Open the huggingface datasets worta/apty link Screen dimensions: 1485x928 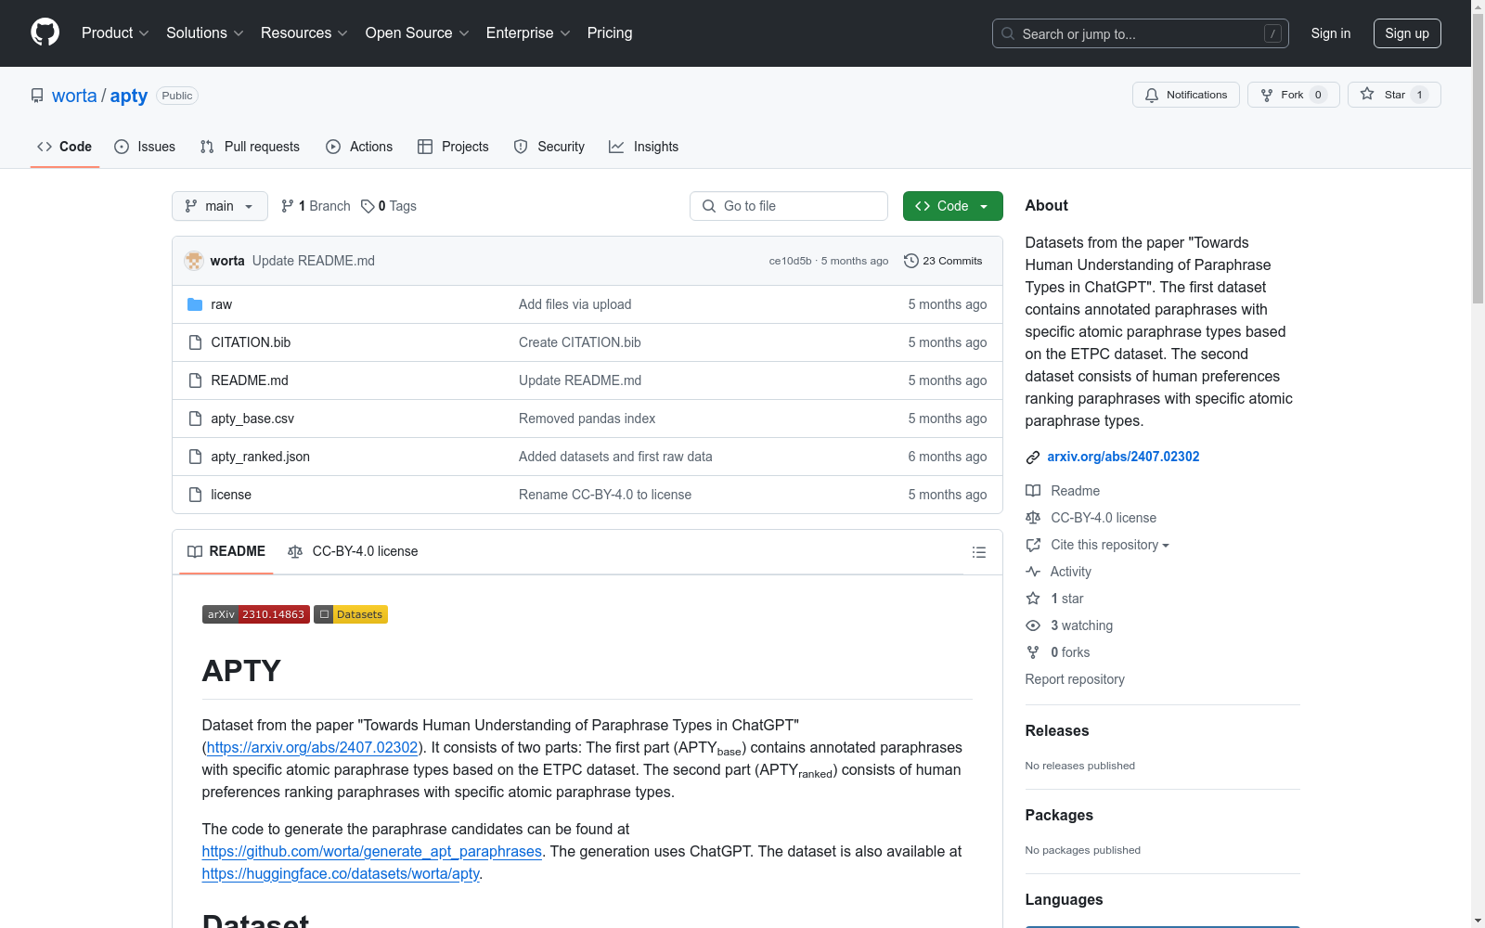click(341, 873)
